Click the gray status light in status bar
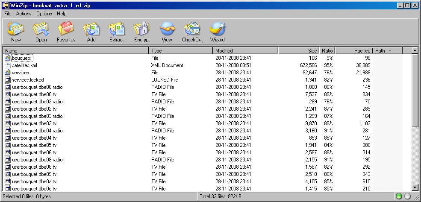Image resolution: width=421 pixels, height=202 pixels. [x=408, y=196]
